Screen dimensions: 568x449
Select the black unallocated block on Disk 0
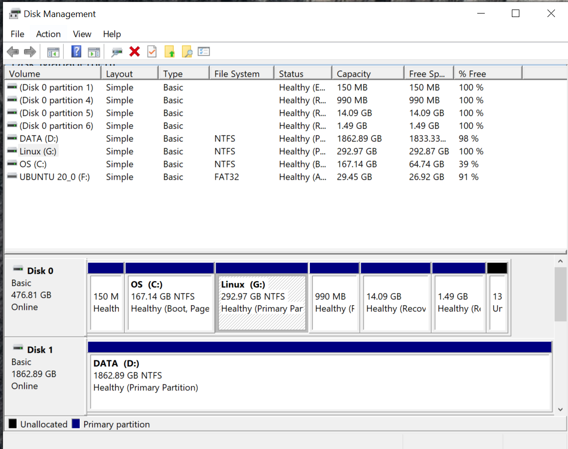click(x=497, y=297)
